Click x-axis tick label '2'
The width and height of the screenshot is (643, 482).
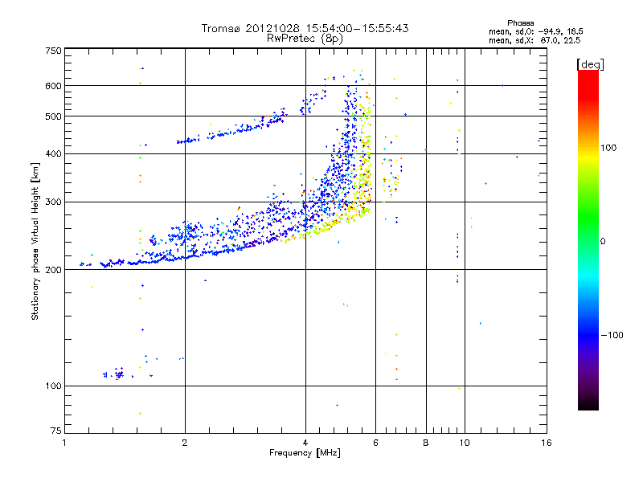(185, 443)
